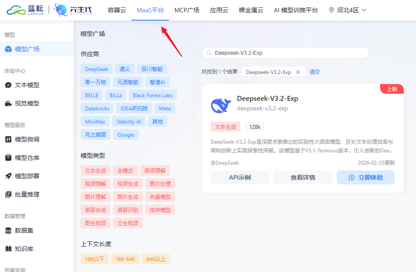Open the 河北4区 region dropdown
416x272 pixels.
click(348, 10)
